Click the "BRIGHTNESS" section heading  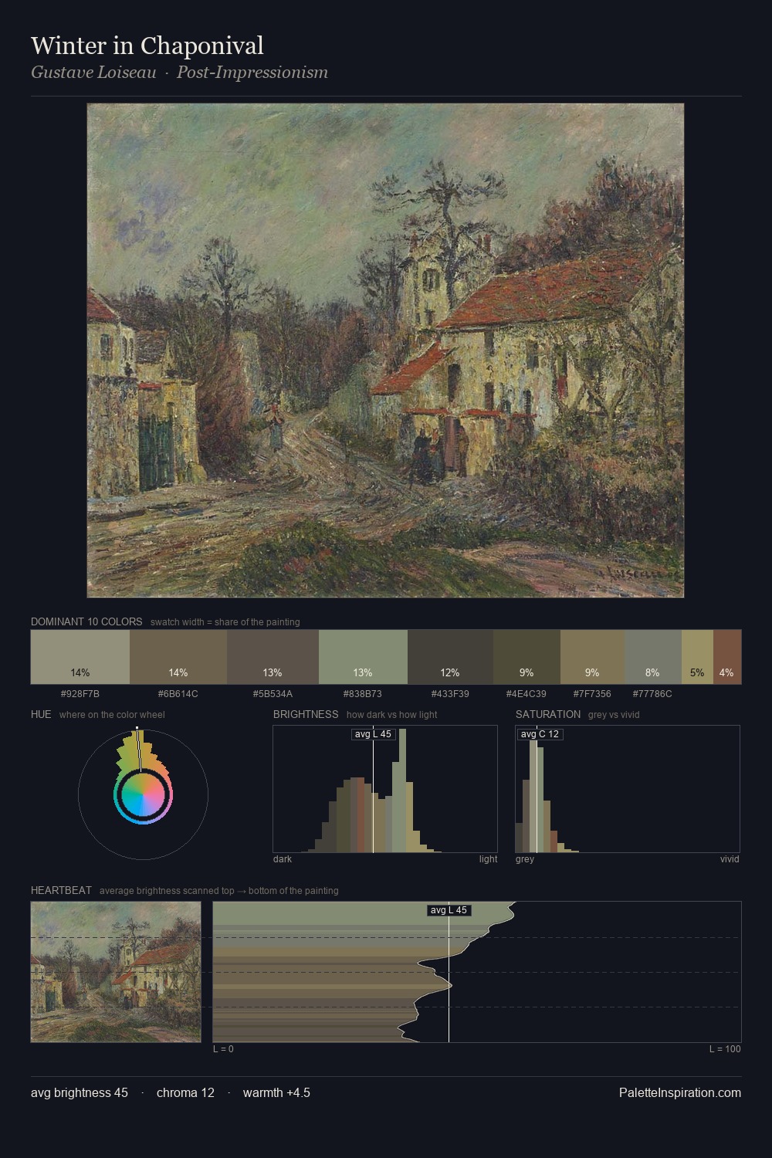[x=306, y=714]
